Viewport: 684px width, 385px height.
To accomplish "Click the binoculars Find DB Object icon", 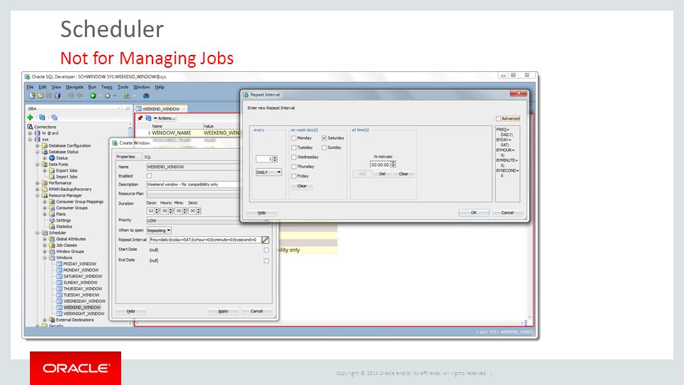I will click(146, 96).
